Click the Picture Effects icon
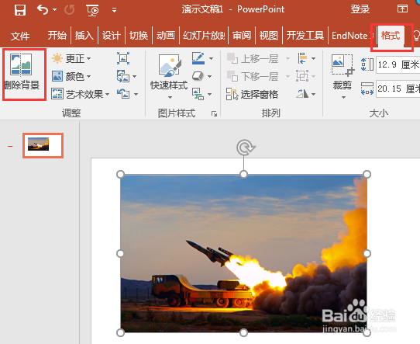Screen dimensions: 420x344 [x=198, y=76]
